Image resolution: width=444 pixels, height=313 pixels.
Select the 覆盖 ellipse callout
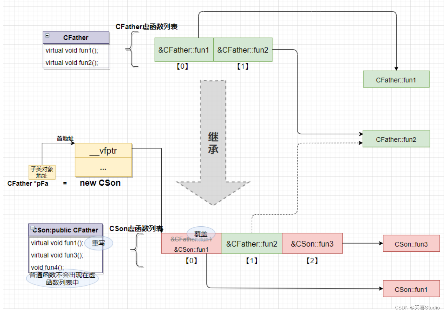click(x=201, y=234)
